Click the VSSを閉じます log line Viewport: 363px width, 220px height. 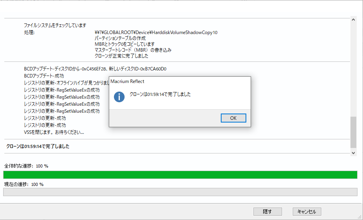54,132
